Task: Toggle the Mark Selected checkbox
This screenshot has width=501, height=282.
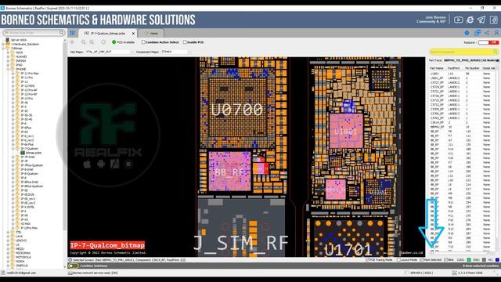Action: click(421, 260)
